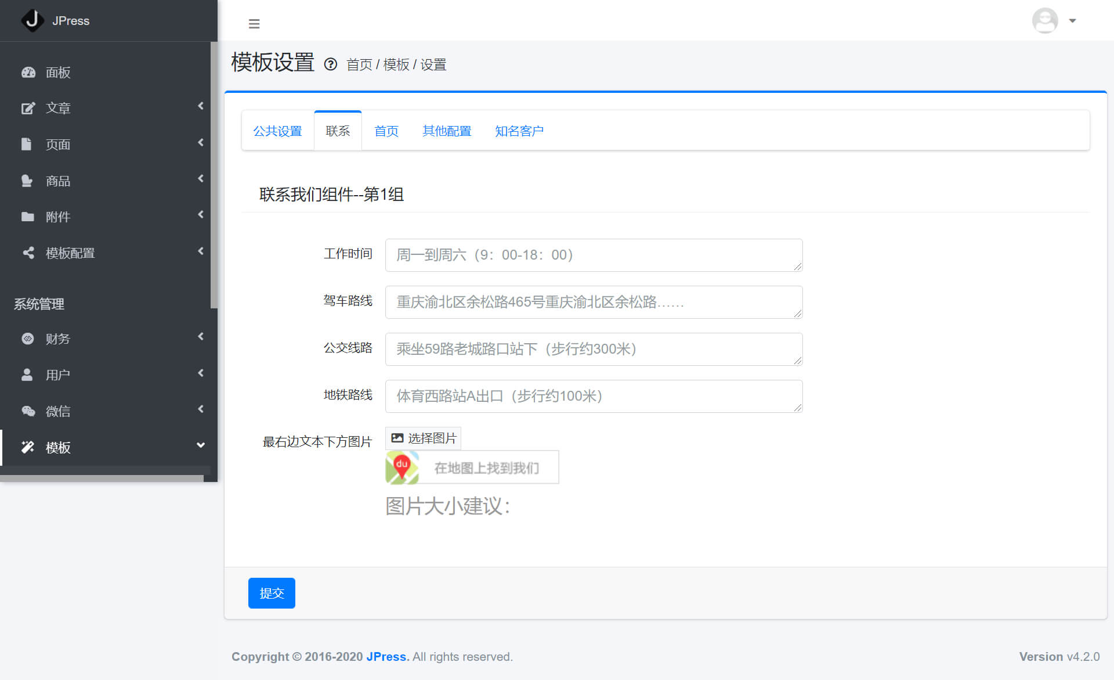
Task: Open the JPress link in footer
Action: [388, 657]
